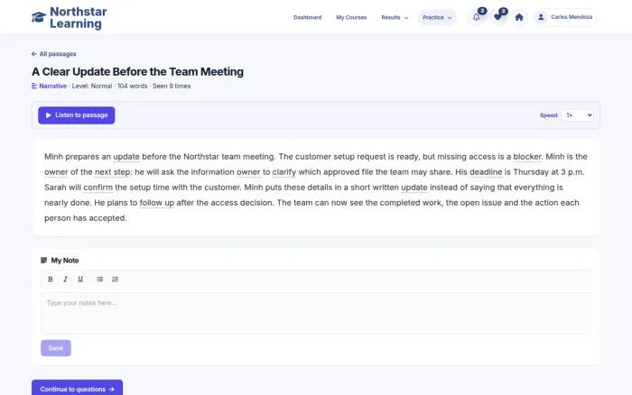Click the 'Level: Normal' text

click(92, 86)
